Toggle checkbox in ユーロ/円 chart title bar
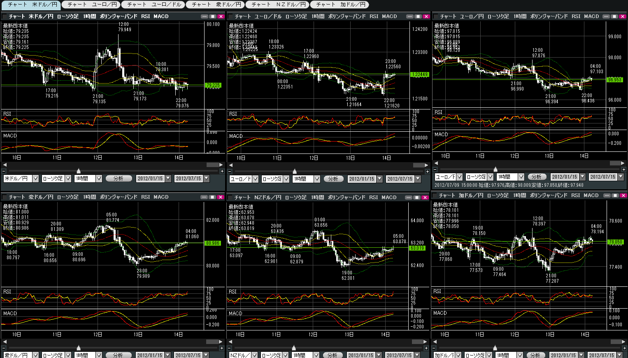 [436, 16]
